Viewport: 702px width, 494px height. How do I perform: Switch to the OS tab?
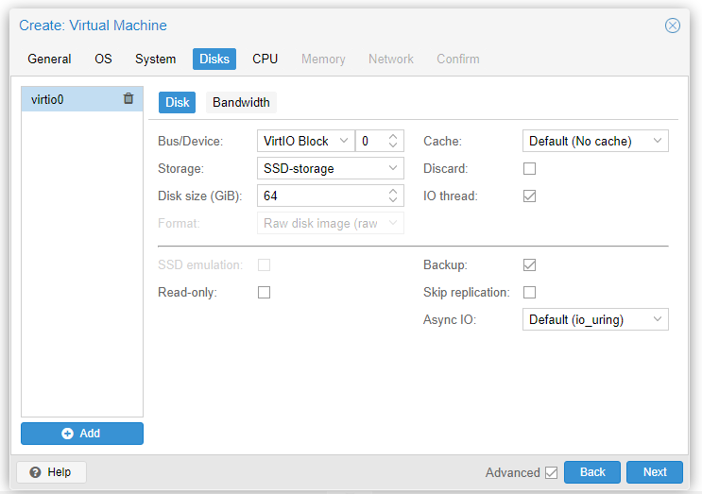tap(103, 60)
